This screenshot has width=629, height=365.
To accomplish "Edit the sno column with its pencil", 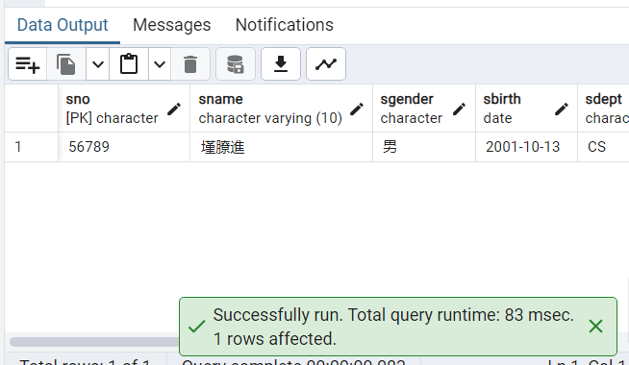I will pyautogui.click(x=174, y=109).
